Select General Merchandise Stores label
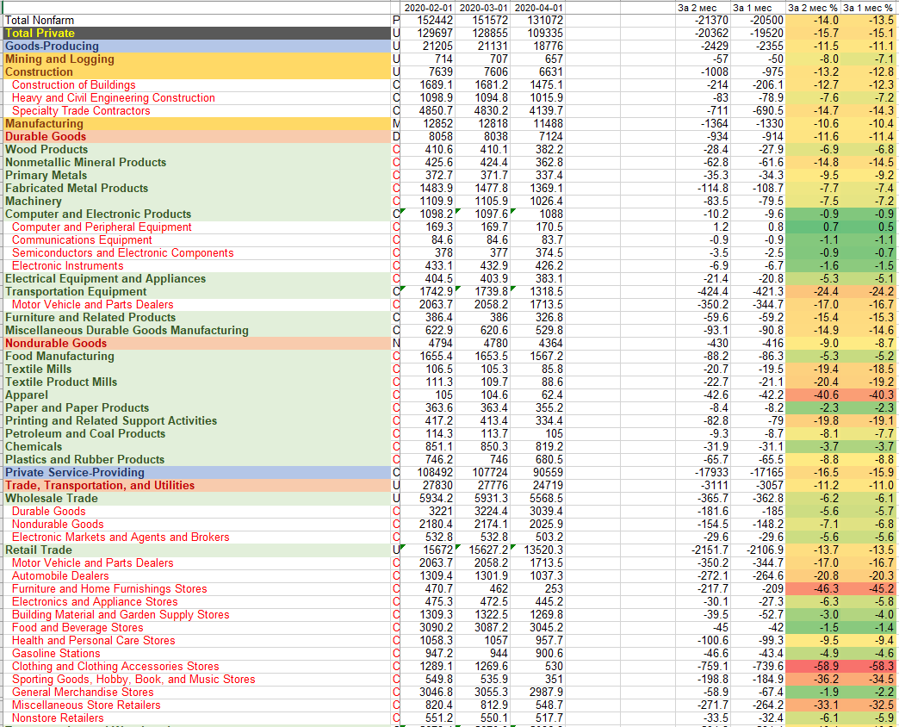 (83, 692)
